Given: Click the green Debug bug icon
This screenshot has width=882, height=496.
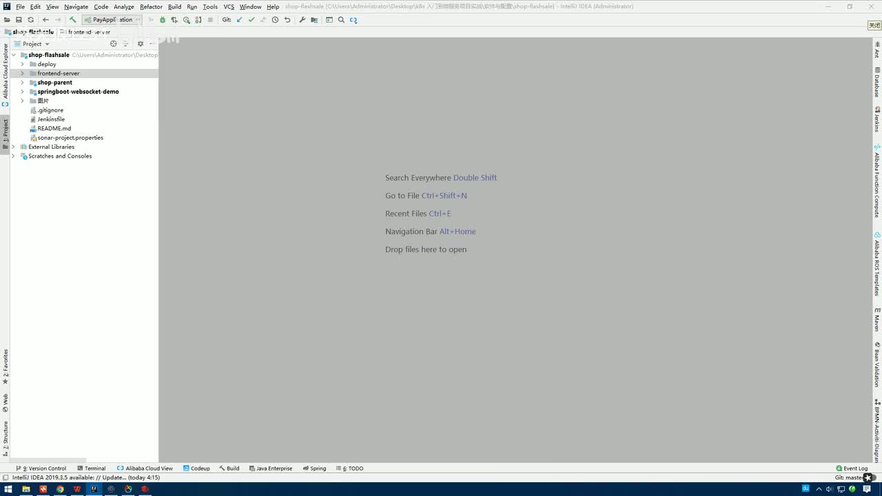Looking at the screenshot, I should [x=163, y=20].
